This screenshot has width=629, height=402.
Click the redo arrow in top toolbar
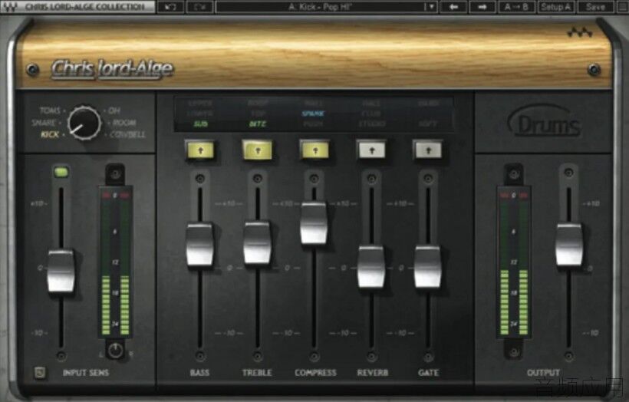[x=199, y=7]
